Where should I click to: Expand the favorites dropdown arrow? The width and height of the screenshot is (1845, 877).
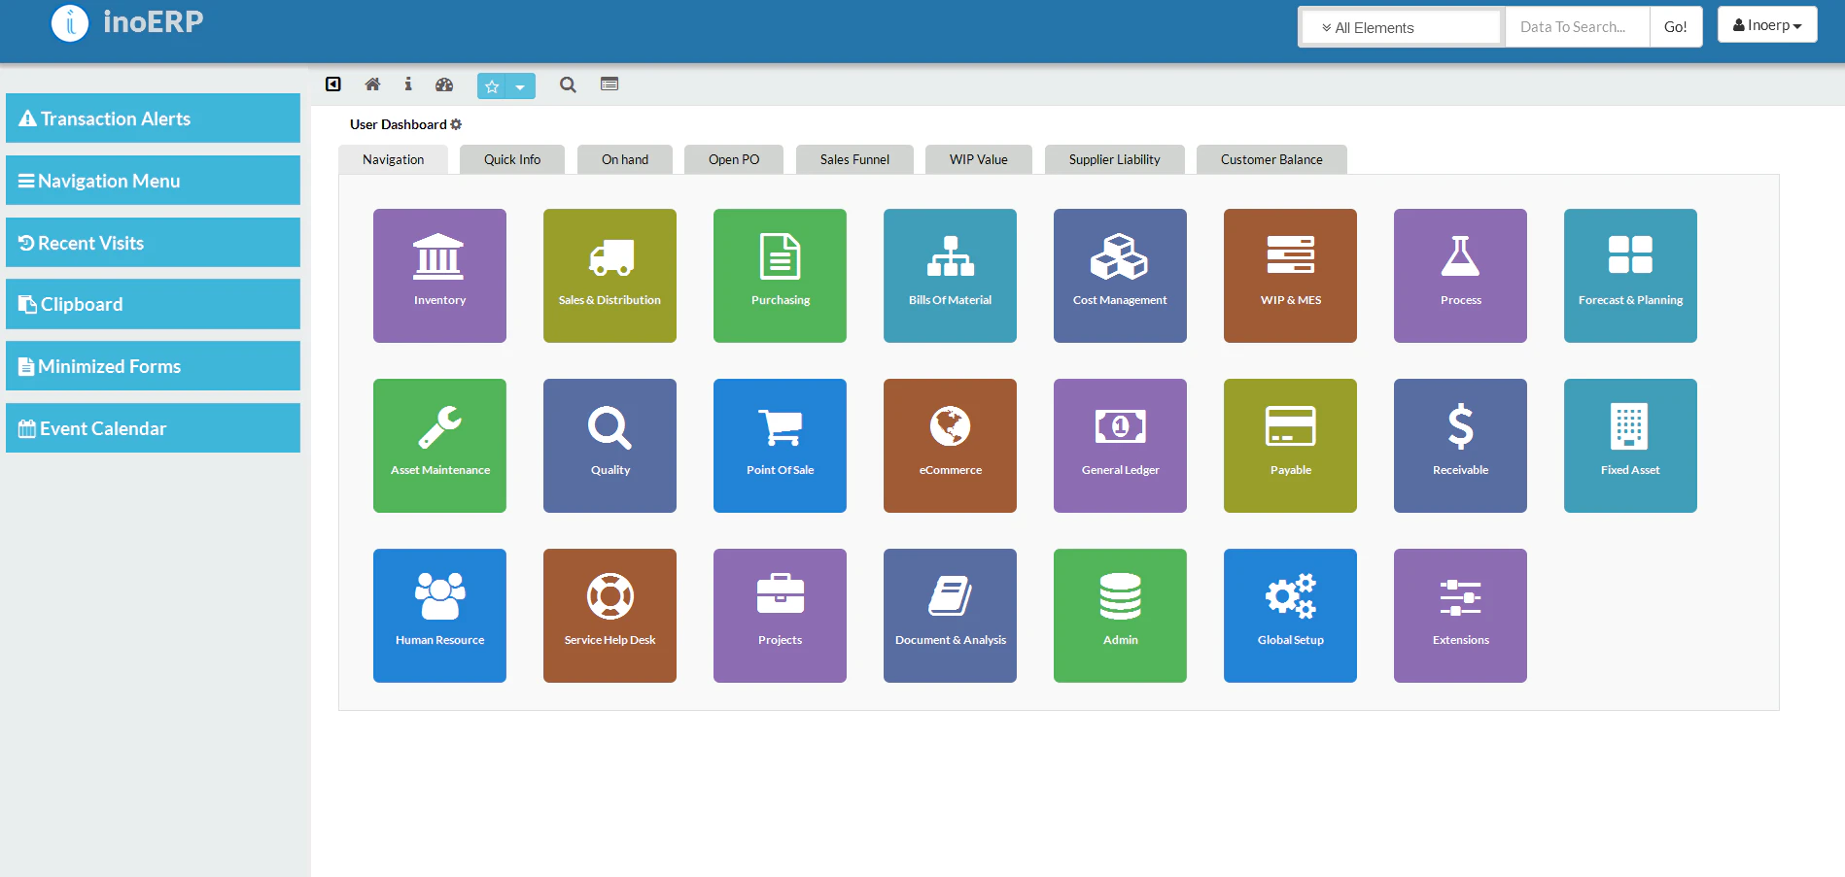pyautogui.click(x=521, y=86)
